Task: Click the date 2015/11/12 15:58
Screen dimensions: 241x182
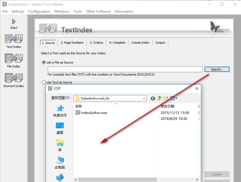Action: (x=175, y=113)
